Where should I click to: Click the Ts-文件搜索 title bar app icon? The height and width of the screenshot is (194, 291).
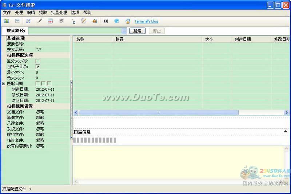tap(4, 5)
